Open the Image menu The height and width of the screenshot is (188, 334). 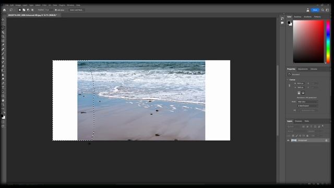click(18, 5)
